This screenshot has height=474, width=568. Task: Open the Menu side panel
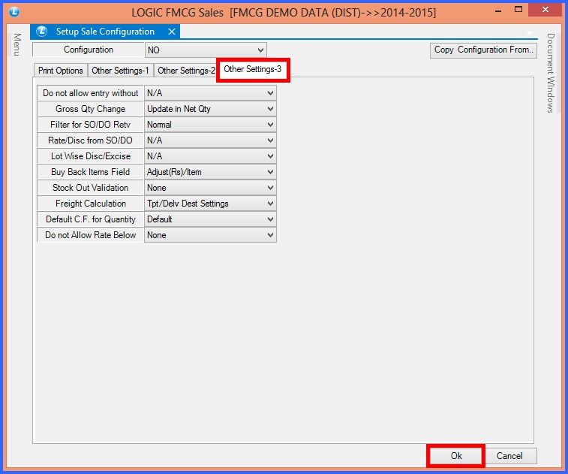tap(17, 44)
